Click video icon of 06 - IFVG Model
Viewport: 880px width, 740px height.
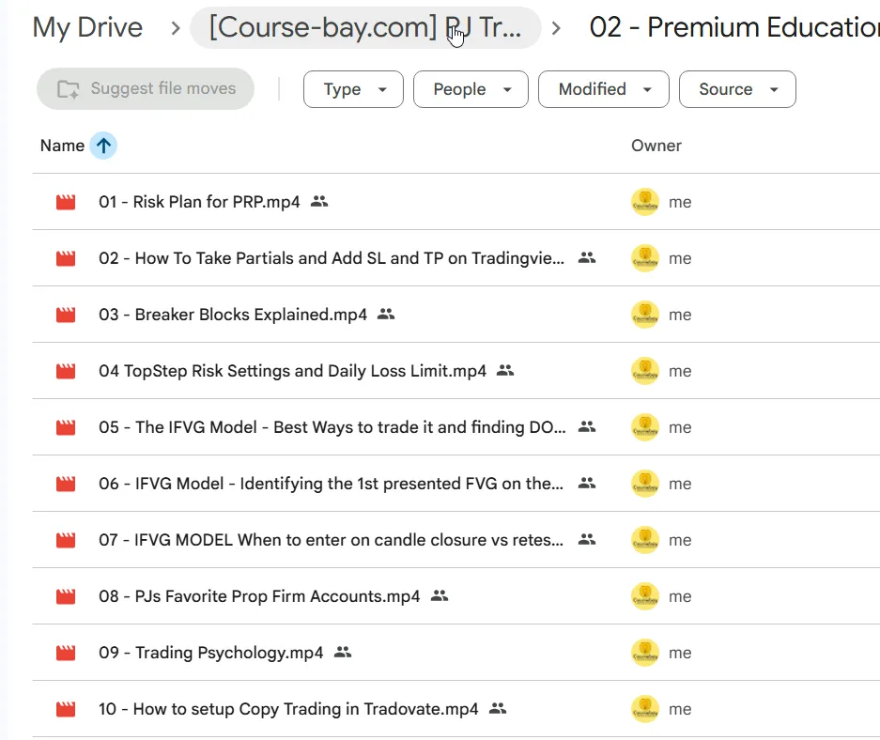point(66,484)
